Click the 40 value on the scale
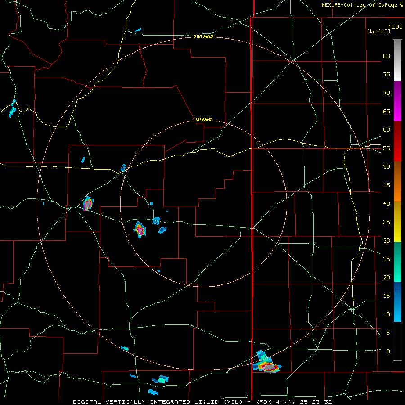The image size is (405, 405). pos(387,203)
